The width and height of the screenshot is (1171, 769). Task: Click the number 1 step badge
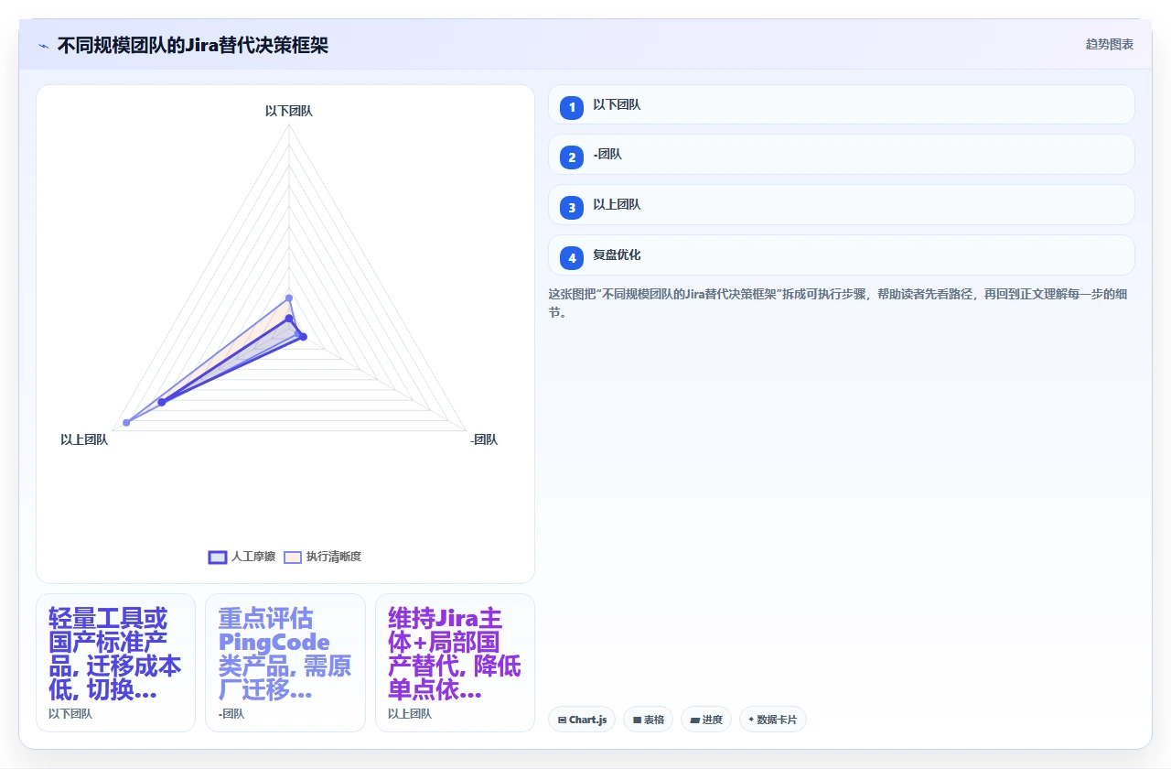tap(572, 107)
